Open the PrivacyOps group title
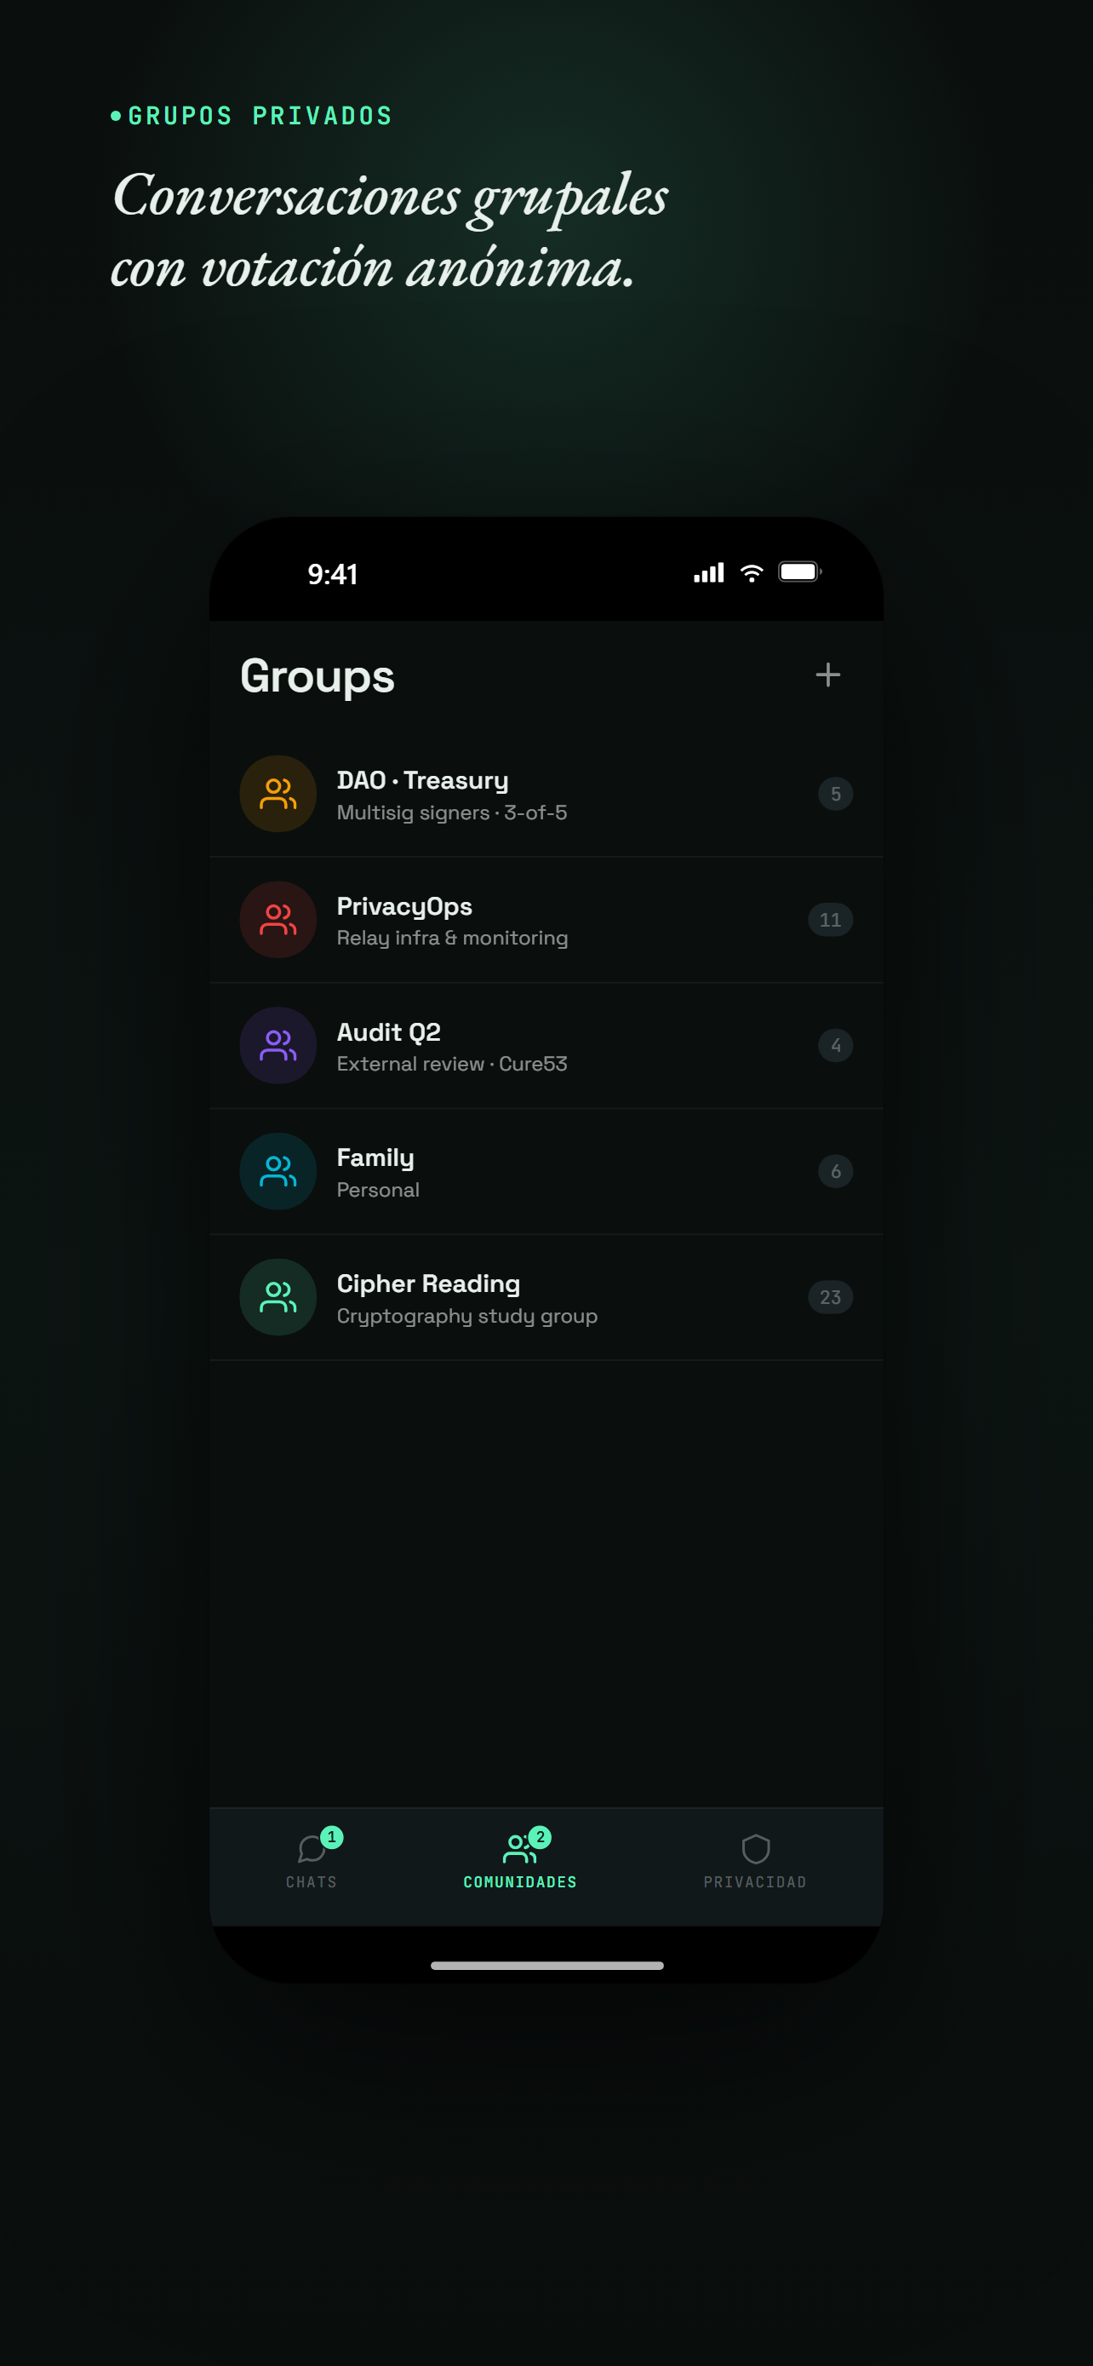This screenshot has width=1093, height=2366. click(x=404, y=906)
